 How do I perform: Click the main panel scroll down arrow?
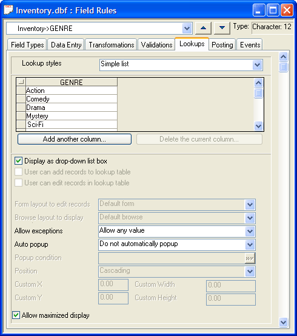tap(283, 322)
